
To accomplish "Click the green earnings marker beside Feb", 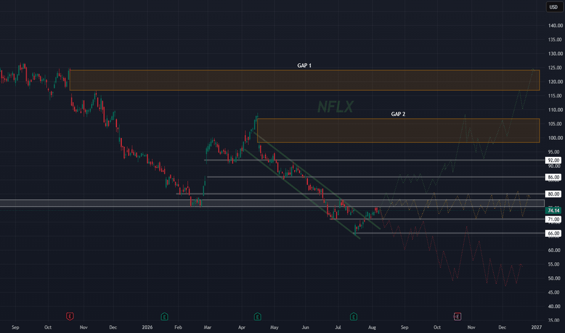I will click(164, 317).
